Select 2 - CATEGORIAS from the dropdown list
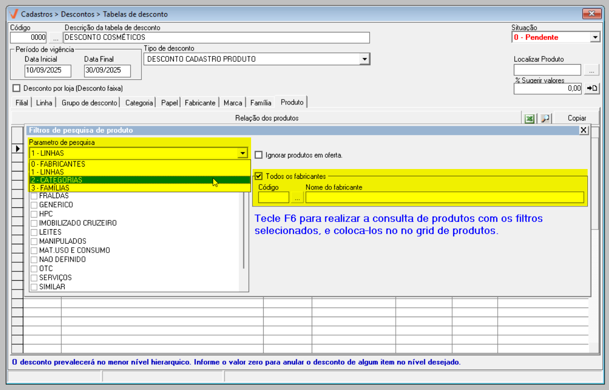Viewport: 609px width, 390px height. (121, 180)
